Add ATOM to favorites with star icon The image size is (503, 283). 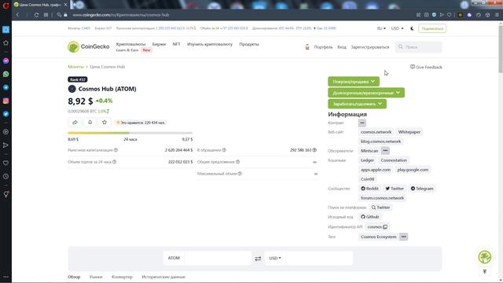coord(105,123)
